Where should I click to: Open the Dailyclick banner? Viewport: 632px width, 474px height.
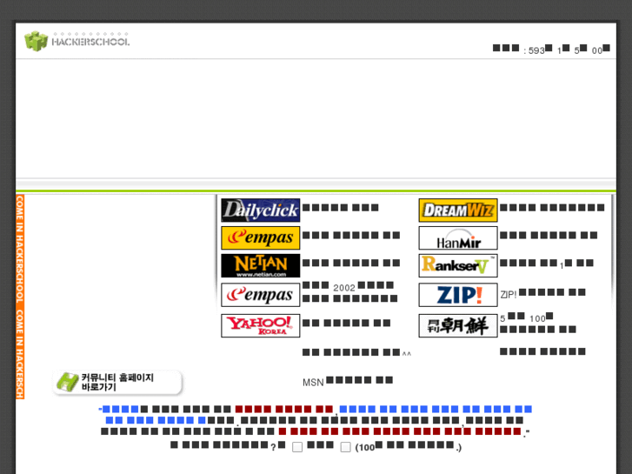(261, 210)
